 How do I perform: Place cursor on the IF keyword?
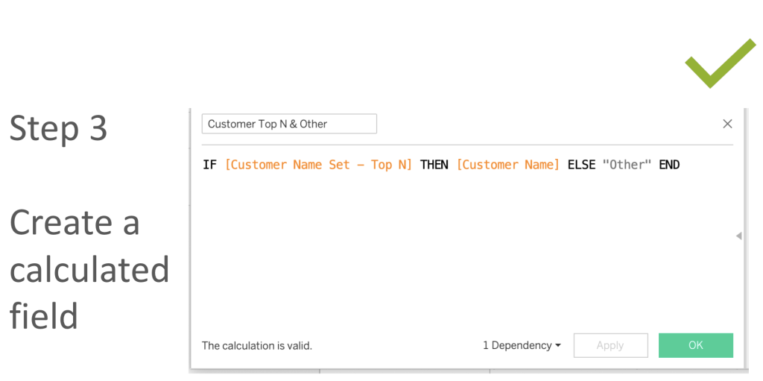point(209,165)
